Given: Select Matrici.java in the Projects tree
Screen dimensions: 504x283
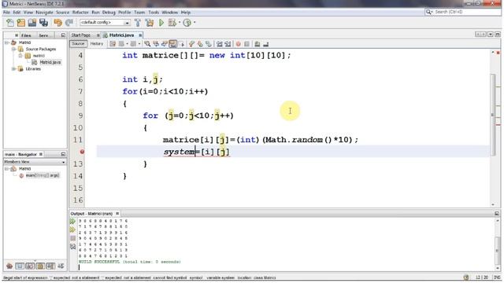Looking at the screenshot, I should (50, 62).
